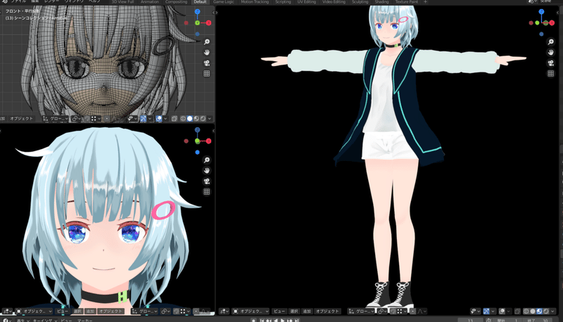The width and height of the screenshot is (563, 322).
Task: Open snap type dropdown in top-left viewport
Action: click(x=96, y=119)
